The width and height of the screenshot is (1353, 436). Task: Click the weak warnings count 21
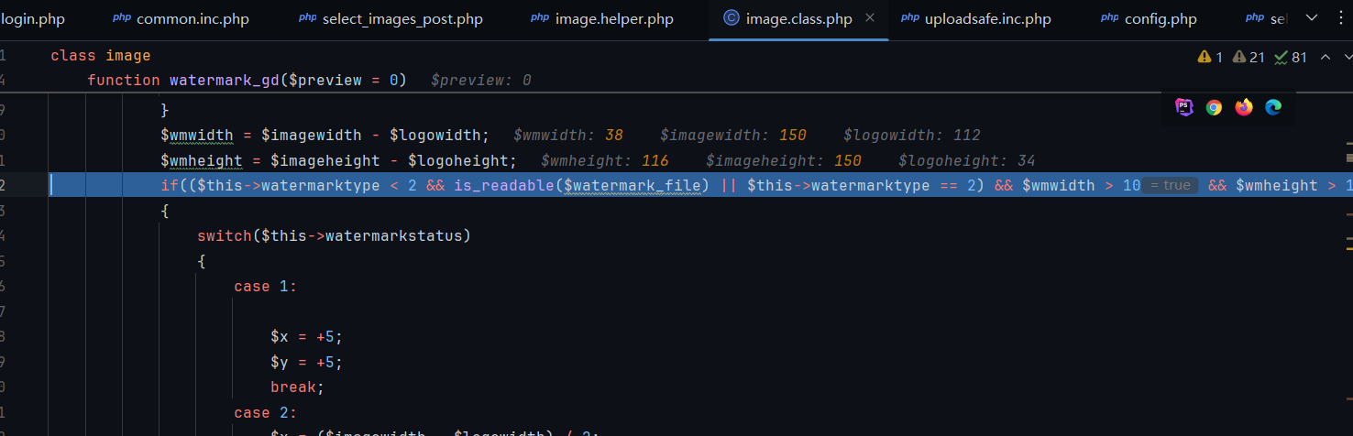pyautogui.click(x=1248, y=57)
